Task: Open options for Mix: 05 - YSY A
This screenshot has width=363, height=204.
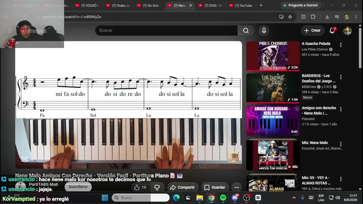Action: coord(341,179)
